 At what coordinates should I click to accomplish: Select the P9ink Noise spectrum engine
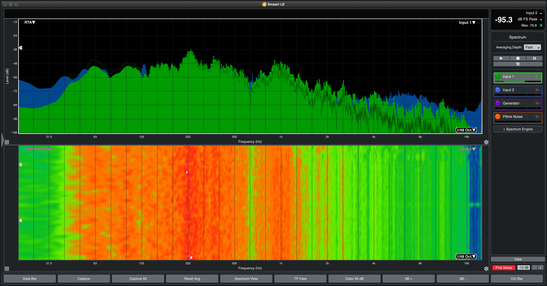coord(518,118)
